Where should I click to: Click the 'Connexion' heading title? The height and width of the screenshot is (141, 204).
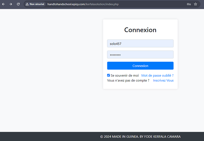pyautogui.click(x=140, y=30)
